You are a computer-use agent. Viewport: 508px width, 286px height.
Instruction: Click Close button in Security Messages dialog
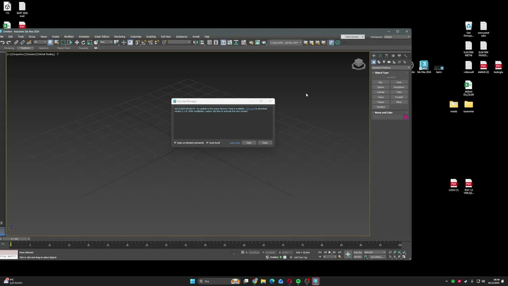point(265,143)
